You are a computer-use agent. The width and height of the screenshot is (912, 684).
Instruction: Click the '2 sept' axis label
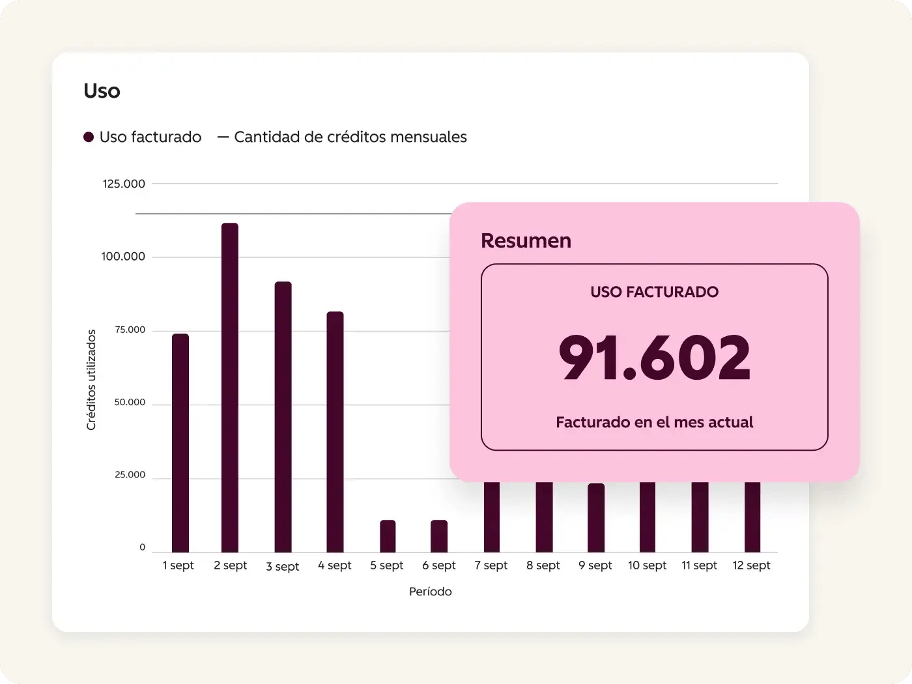point(231,565)
